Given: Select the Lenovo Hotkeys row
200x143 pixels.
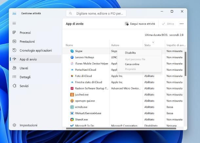Looking at the screenshot, I should (x=85, y=57).
